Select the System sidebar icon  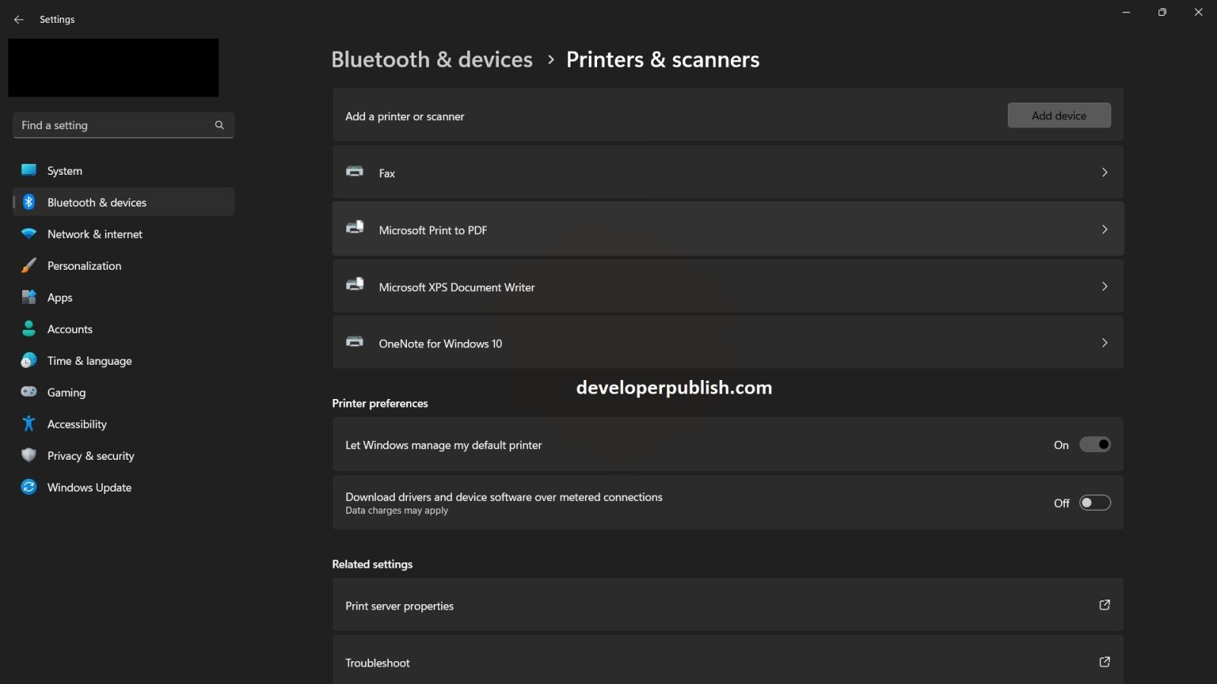(28, 170)
